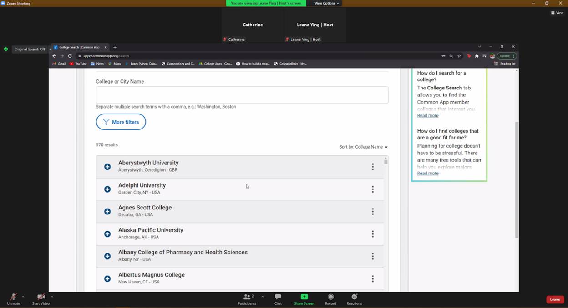Open three-dot menu for Albany College of Pharmacy
568x308 pixels.
pos(373,256)
